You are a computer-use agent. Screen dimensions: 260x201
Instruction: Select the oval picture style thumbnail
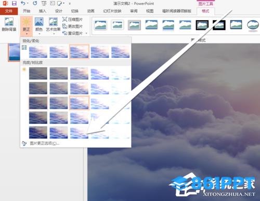point(253,25)
